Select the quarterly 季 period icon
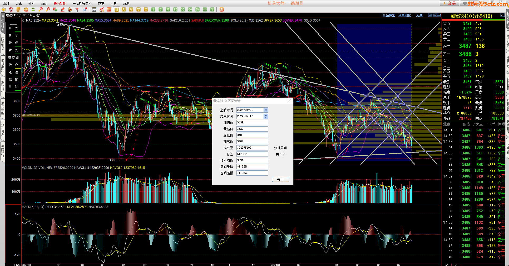 [139, 9]
